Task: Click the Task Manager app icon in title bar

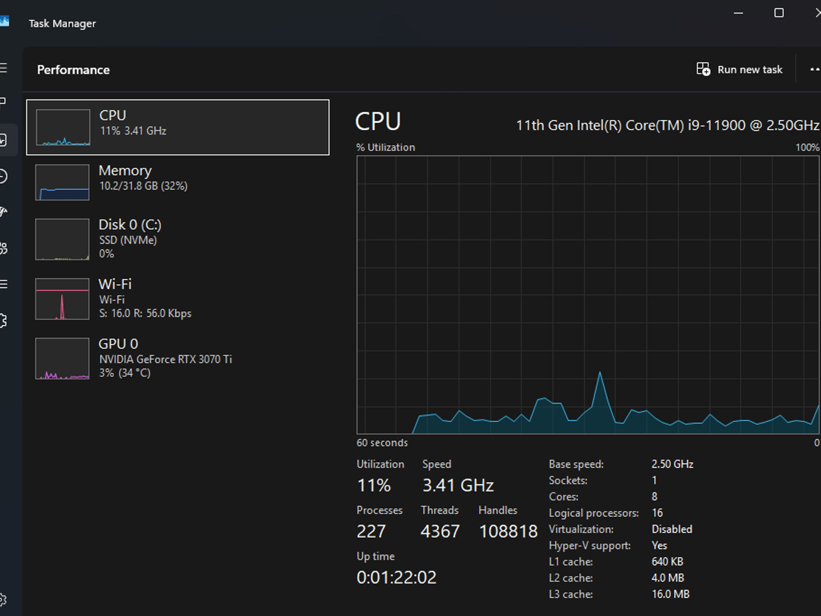Action: (4, 21)
